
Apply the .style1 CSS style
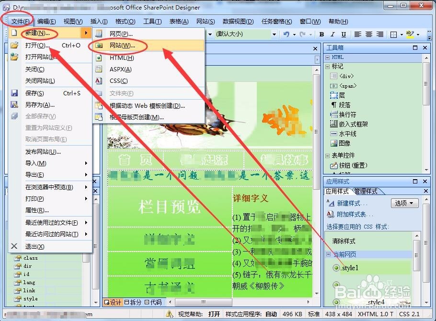coord(350,268)
